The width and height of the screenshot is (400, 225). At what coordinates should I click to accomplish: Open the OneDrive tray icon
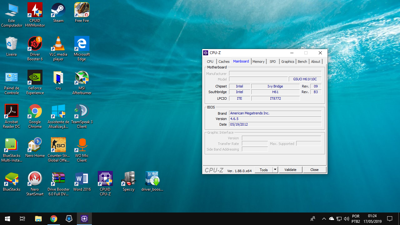(332, 219)
